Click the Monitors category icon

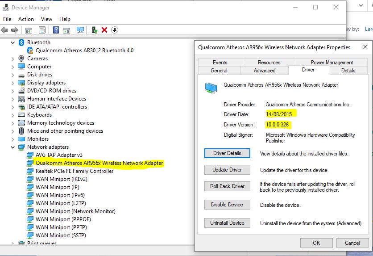click(x=21, y=139)
